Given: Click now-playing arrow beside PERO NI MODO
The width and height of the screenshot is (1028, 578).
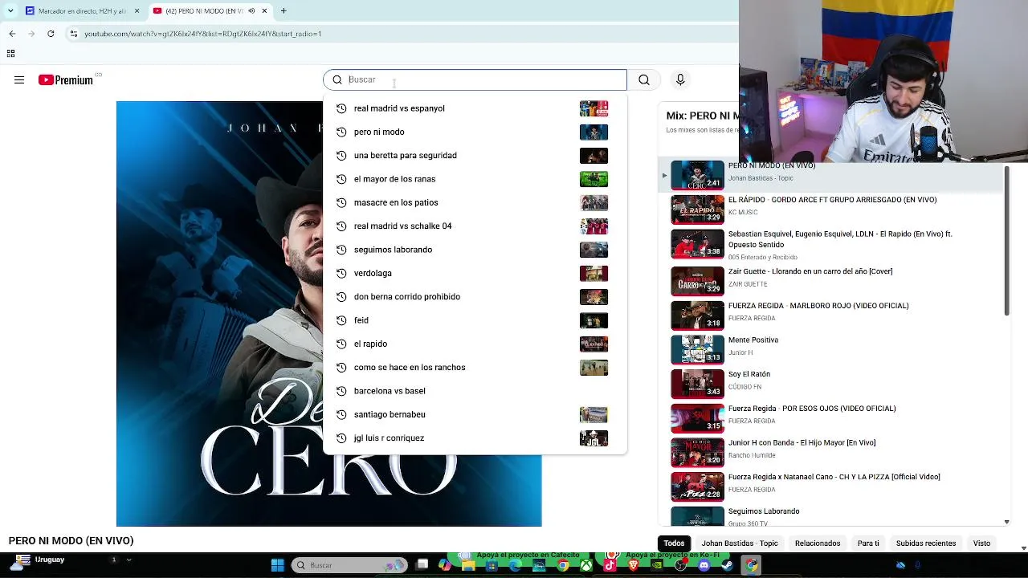Looking at the screenshot, I should pos(664,175).
